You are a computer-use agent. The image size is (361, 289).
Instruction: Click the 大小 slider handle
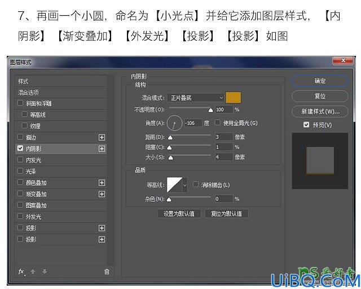point(170,158)
